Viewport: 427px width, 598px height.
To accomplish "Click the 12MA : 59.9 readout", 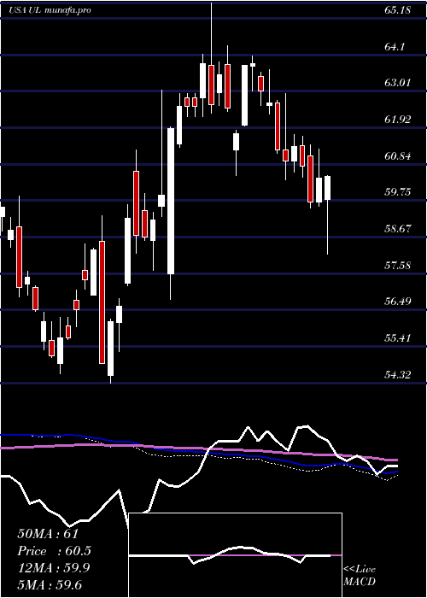I will click(54, 568).
